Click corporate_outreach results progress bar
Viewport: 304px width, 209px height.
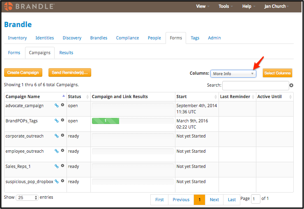[x=133, y=136]
